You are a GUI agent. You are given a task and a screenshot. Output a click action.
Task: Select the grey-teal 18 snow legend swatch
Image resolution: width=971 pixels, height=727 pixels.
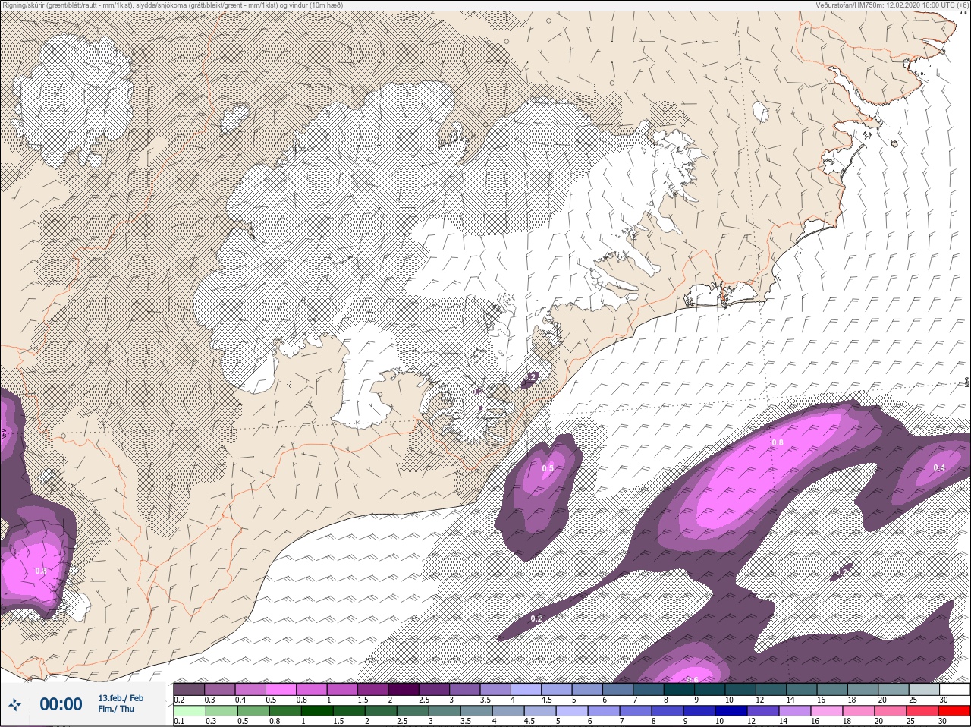point(863,689)
